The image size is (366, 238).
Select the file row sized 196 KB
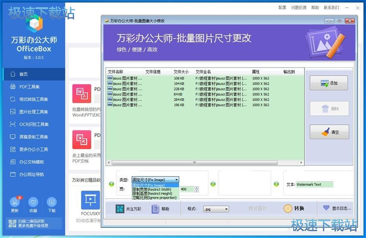coord(205,105)
